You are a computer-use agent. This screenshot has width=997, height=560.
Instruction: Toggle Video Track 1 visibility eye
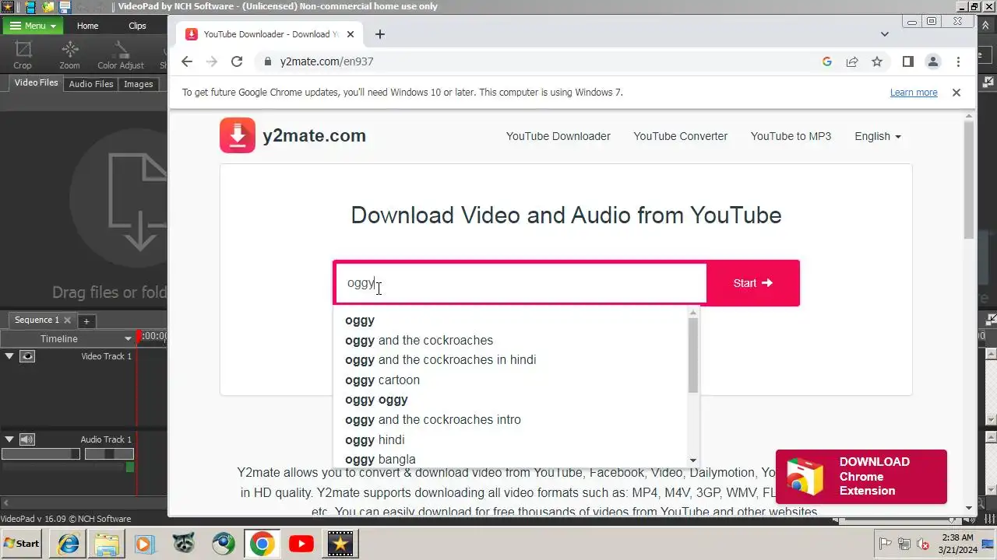pyautogui.click(x=27, y=356)
